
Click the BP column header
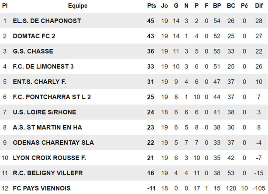[217, 6]
